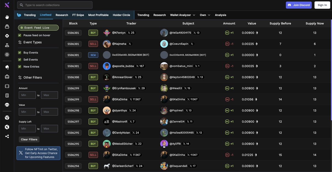332x172 pixels.
Task: Expand the Wallet Analyzer dropdown
Action: point(183,15)
